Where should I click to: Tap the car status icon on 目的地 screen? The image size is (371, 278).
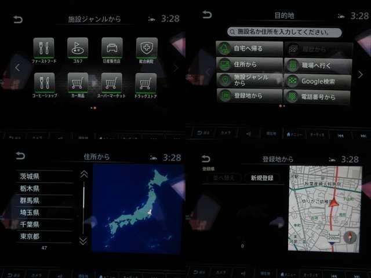click(x=341, y=16)
